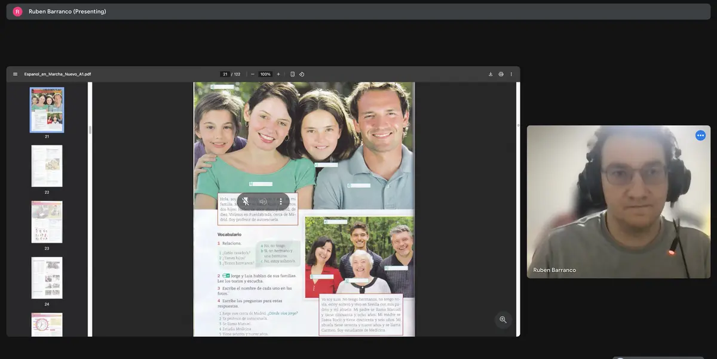Open presentation overlay three-dot options
717x359 pixels.
[x=281, y=202]
